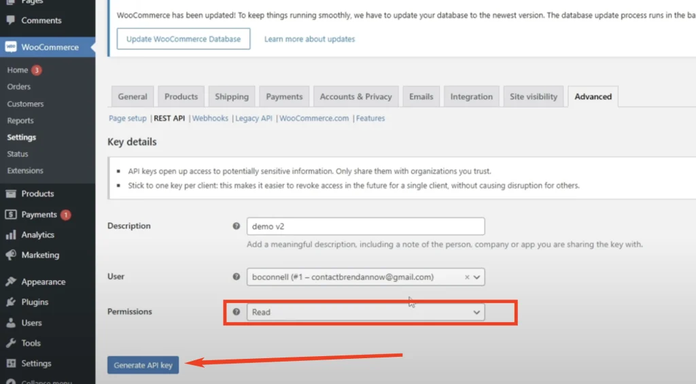Open WooCommerce Settings submenu item
Viewport: 696px width, 384px height.
[21, 137]
